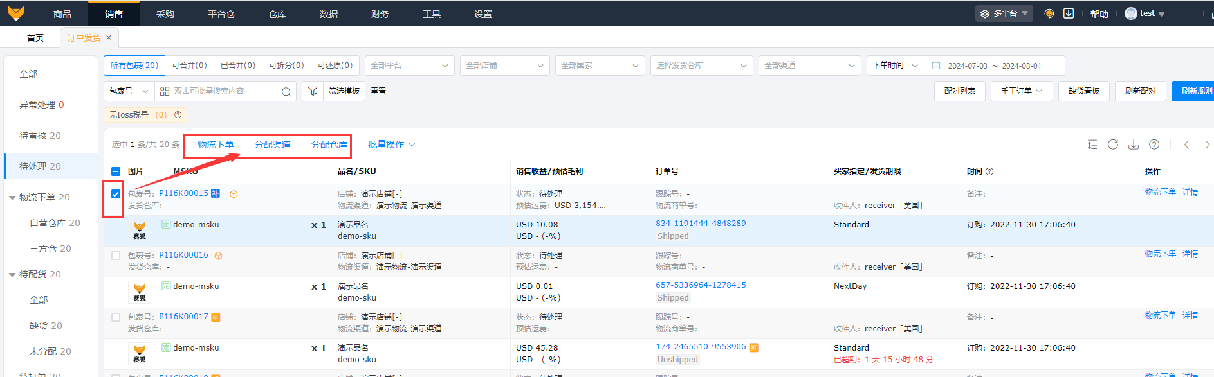Open the filter funnel icon
Screen dimensions: 1214x377
click(x=313, y=91)
